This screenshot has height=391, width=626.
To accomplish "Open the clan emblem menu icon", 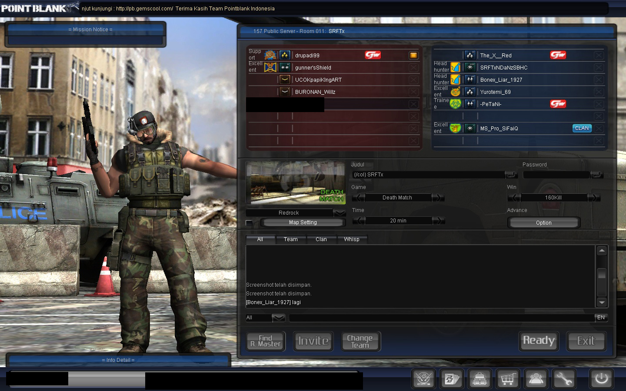I will tap(423, 379).
